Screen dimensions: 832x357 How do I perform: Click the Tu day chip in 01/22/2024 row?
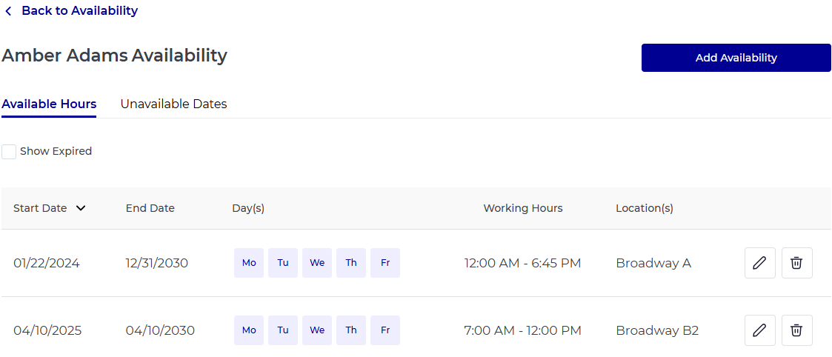pyautogui.click(x=283, y=263)
